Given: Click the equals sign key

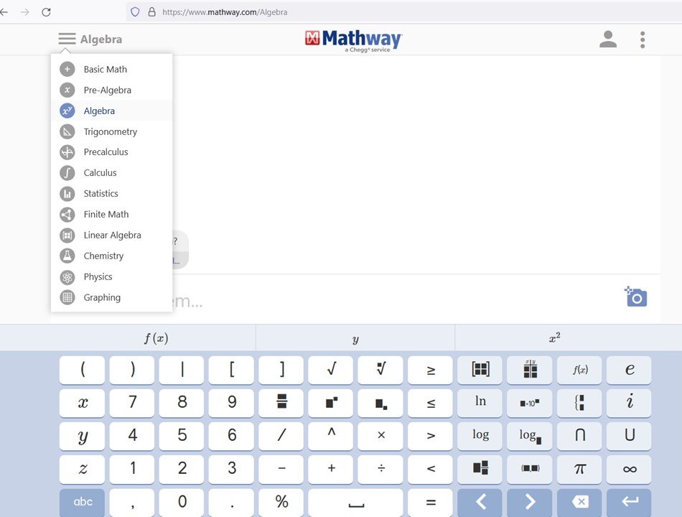Looking at the screenshot, I should (x=430, y=502).
